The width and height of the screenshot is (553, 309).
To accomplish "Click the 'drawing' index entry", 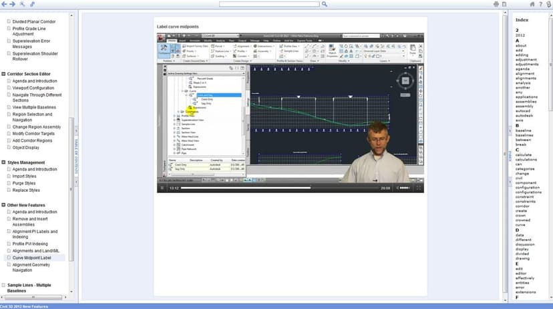I will coord(522,258).
